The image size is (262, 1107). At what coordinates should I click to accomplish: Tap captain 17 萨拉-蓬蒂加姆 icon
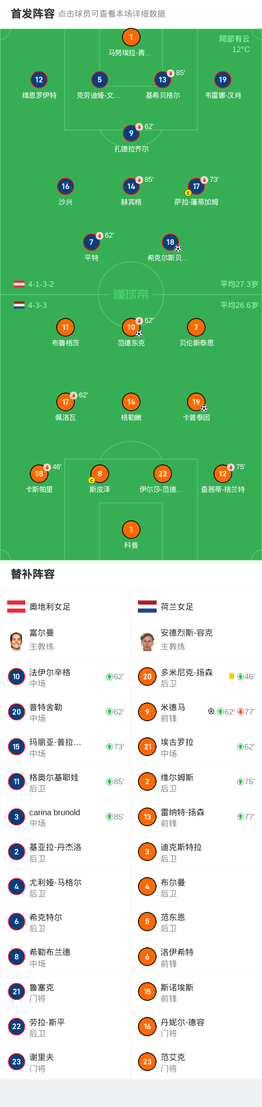coord(196,187)
